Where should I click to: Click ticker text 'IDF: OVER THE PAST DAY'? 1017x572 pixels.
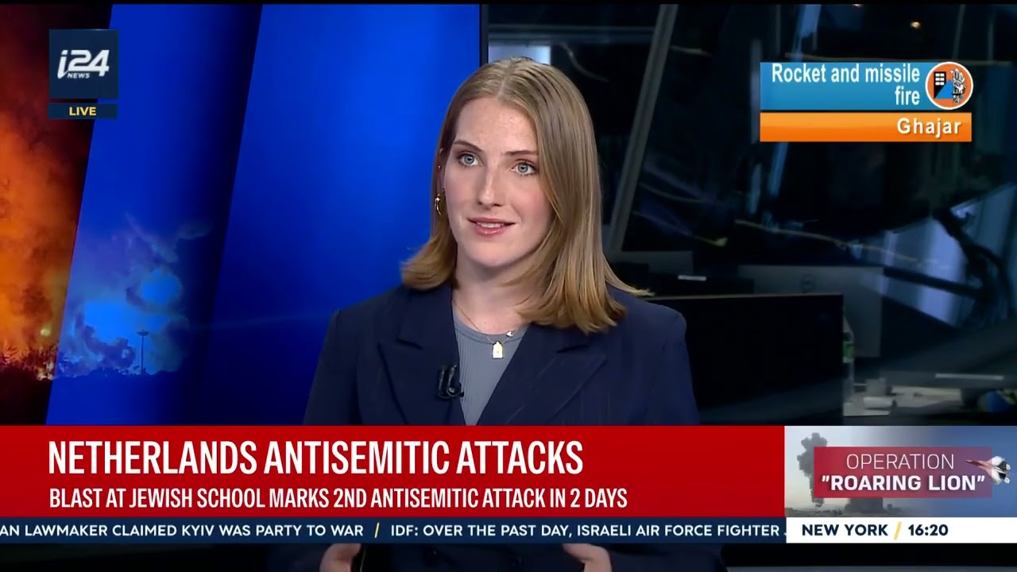click(479, 531)
